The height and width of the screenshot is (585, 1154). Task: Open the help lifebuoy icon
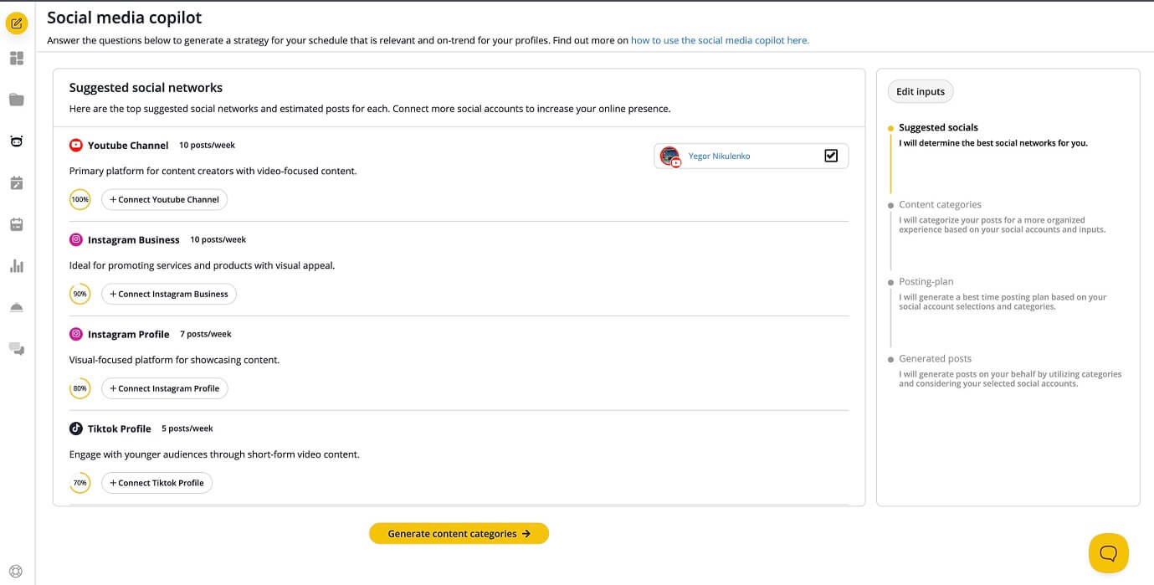pos(15,572)
